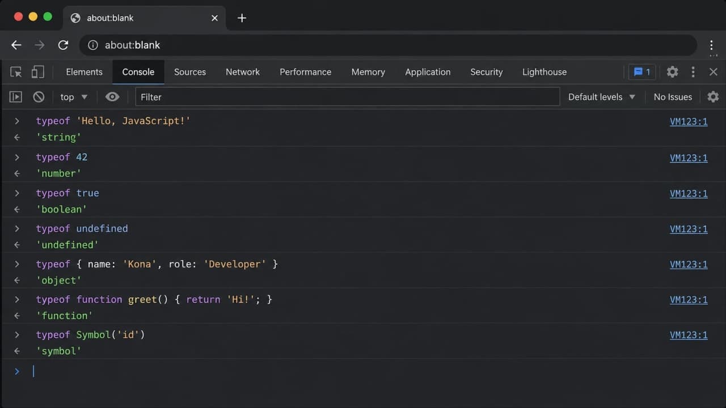Screen dimensions: 726x408
Task: Switch to the Security tab
Action: (487, 72)
